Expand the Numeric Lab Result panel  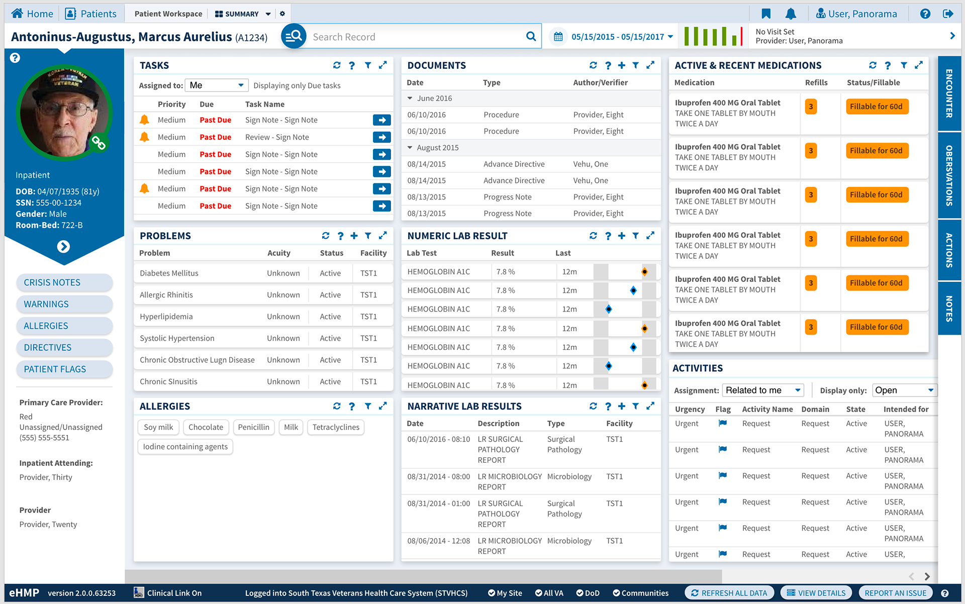point(650,236)
